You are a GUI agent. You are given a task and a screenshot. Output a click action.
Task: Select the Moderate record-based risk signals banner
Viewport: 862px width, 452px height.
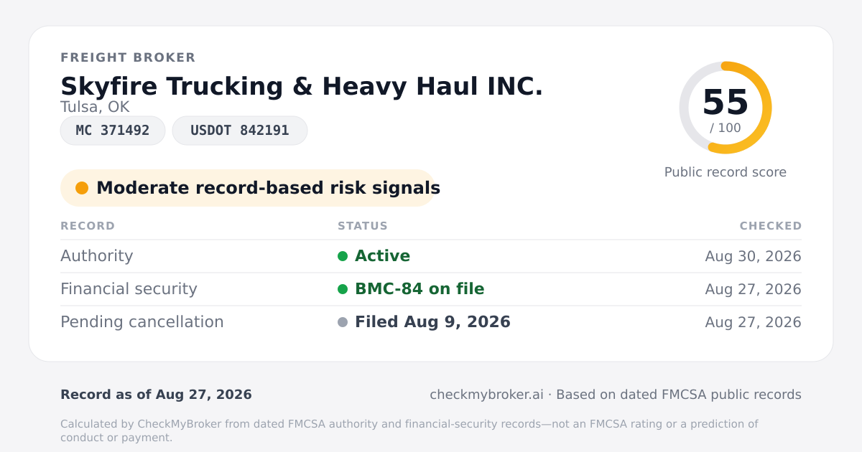coord(248,188)
